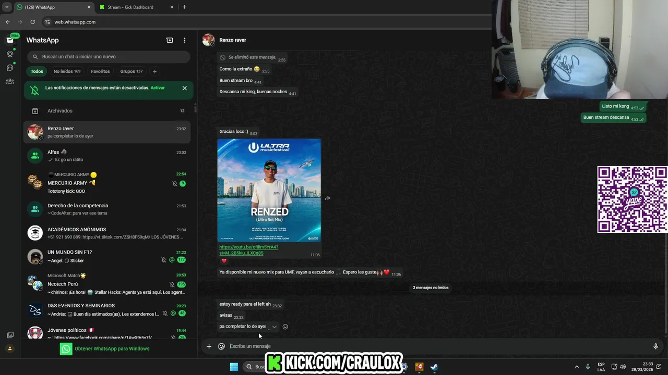Screen dimensions: 668x375
Task: Open Renzo raver contact header name
Action: click(x=233, y=40)
